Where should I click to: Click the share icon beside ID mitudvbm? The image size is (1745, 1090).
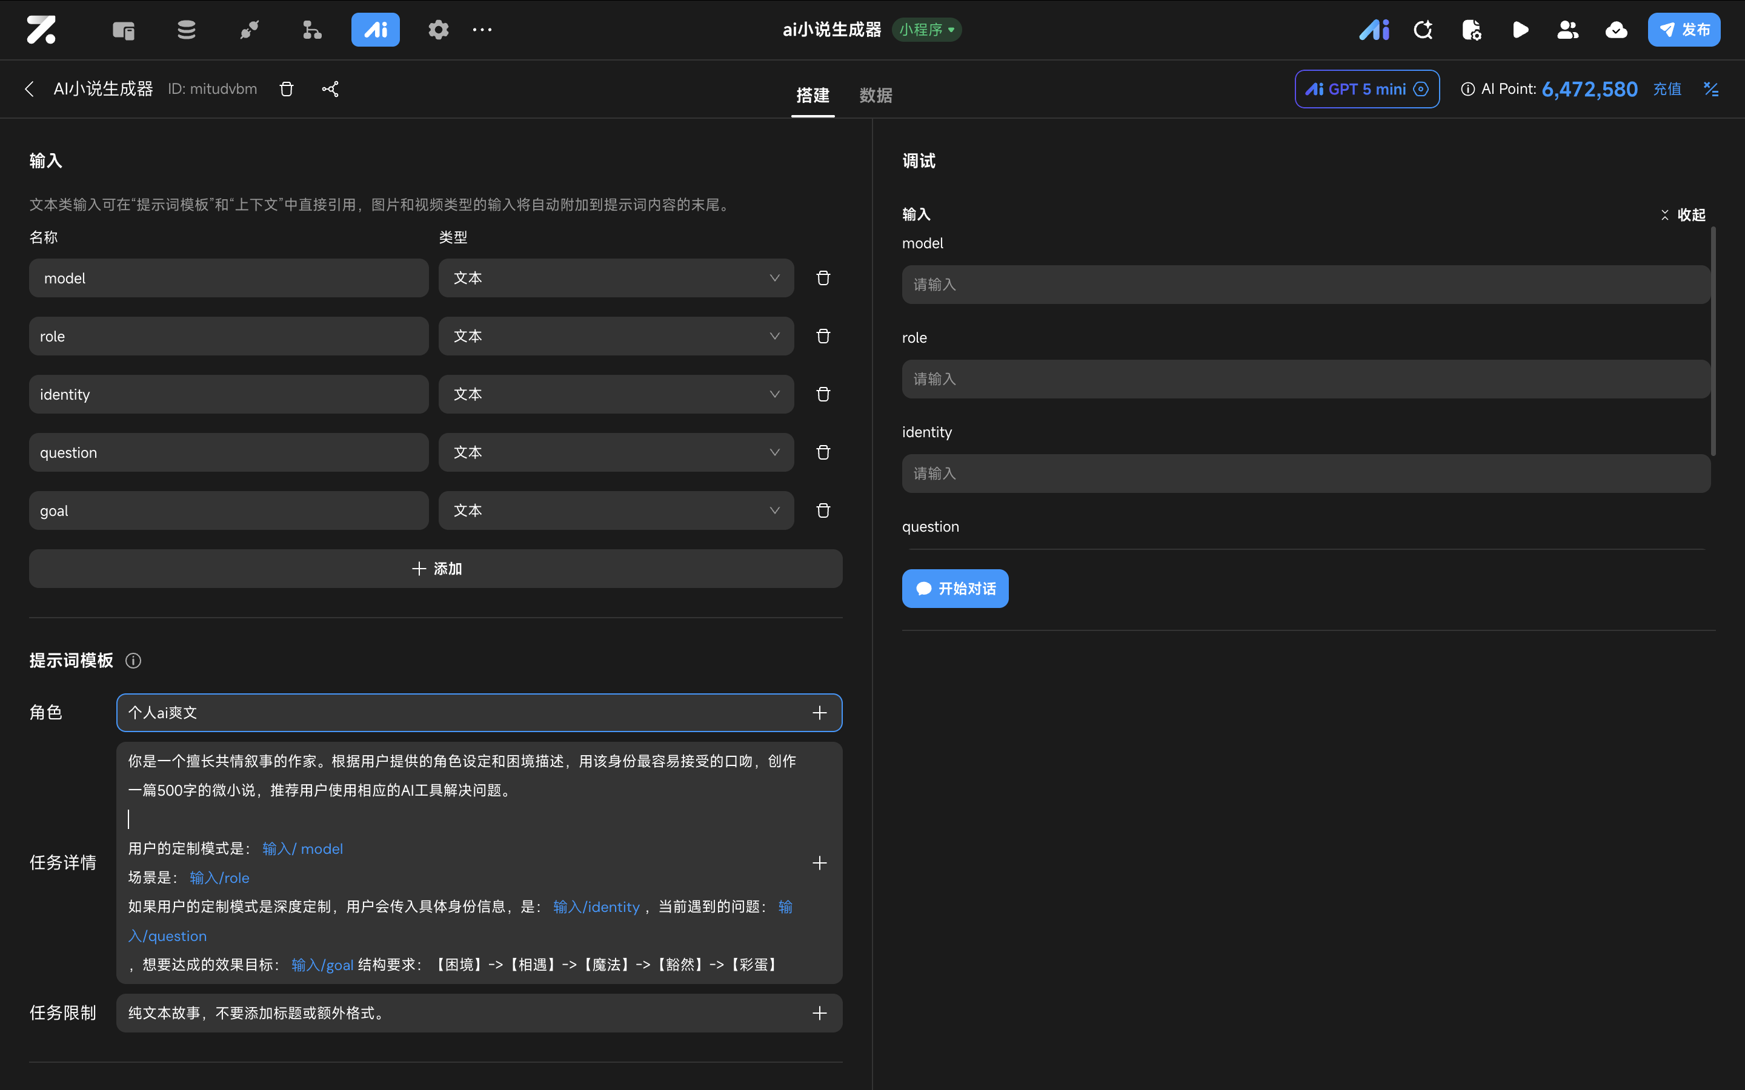pos(330,88)
